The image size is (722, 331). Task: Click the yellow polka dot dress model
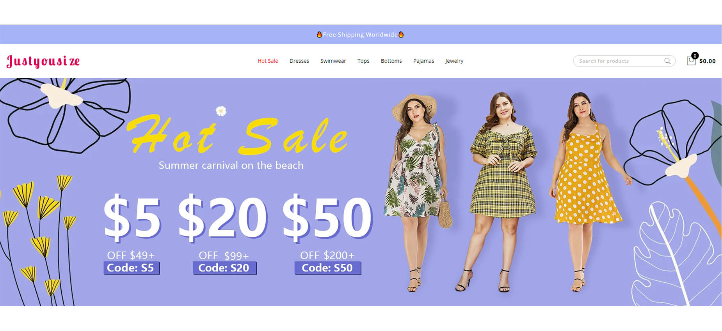tap(583, 191)
